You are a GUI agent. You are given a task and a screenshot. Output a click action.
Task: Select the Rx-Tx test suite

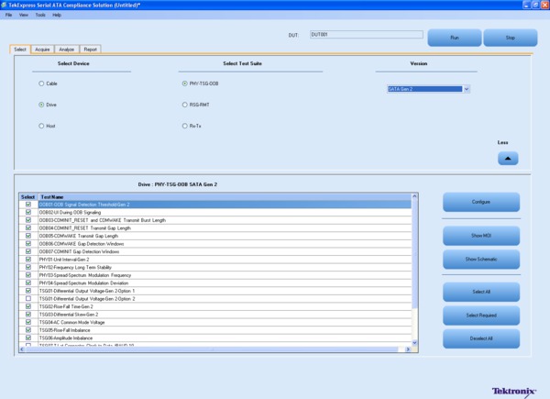pos(185,126)
